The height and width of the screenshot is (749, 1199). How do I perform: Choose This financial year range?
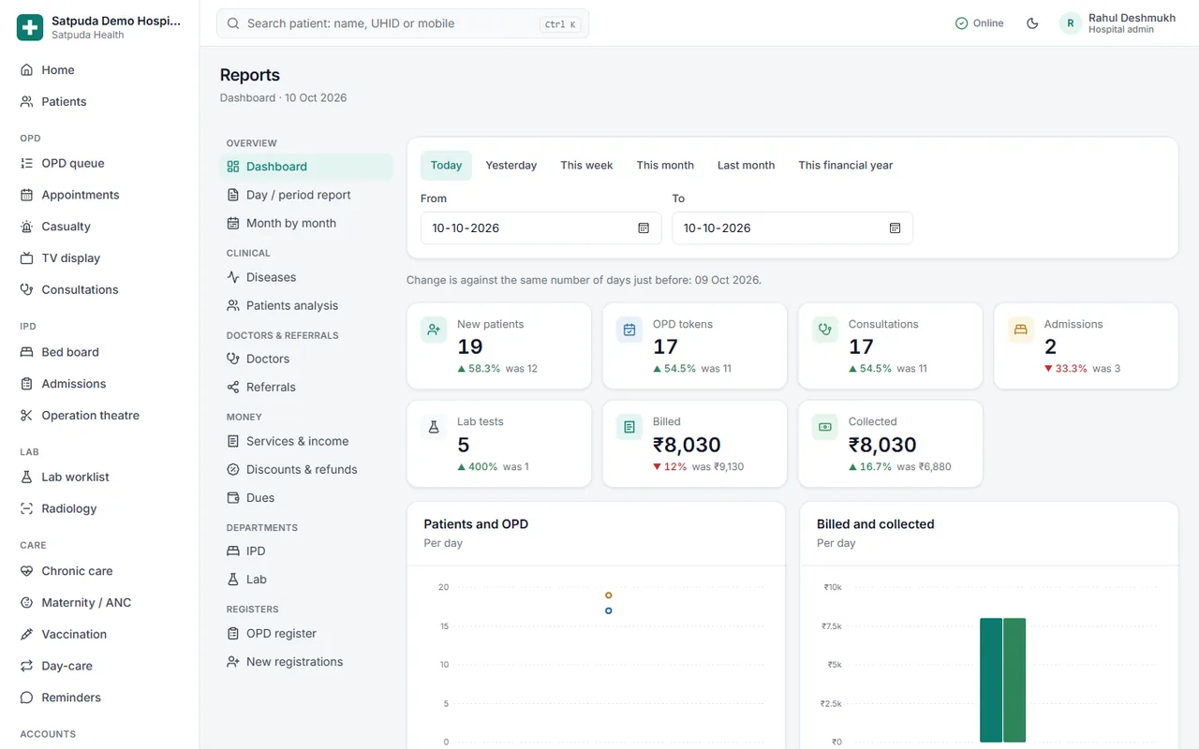pos(846,165)
